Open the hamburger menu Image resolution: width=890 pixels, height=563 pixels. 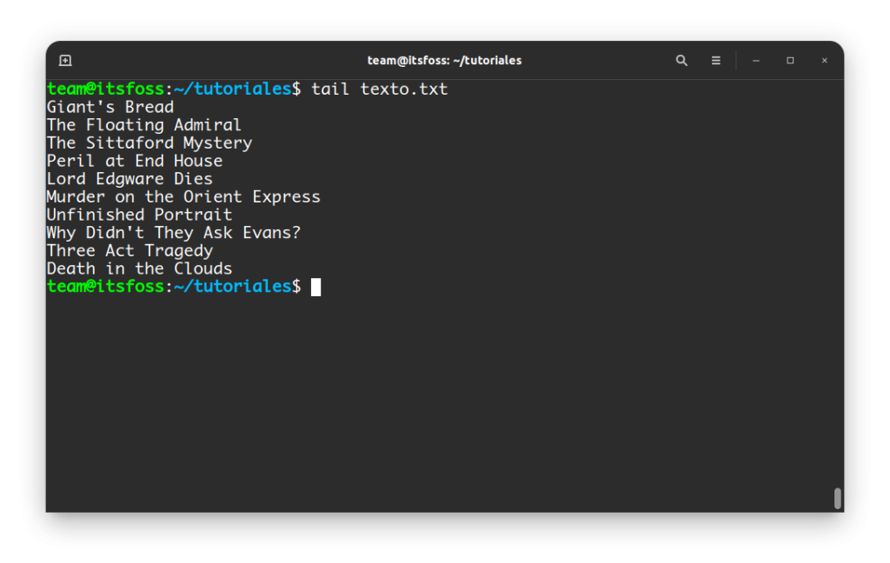[x=715, y=60]
